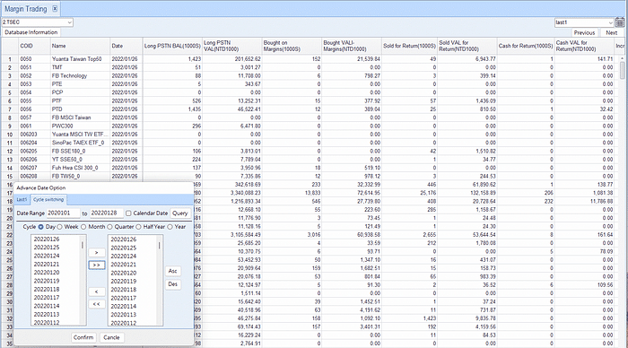Select 20220125 in the right date list
This screenshot has height=348, width=628.
124,248
